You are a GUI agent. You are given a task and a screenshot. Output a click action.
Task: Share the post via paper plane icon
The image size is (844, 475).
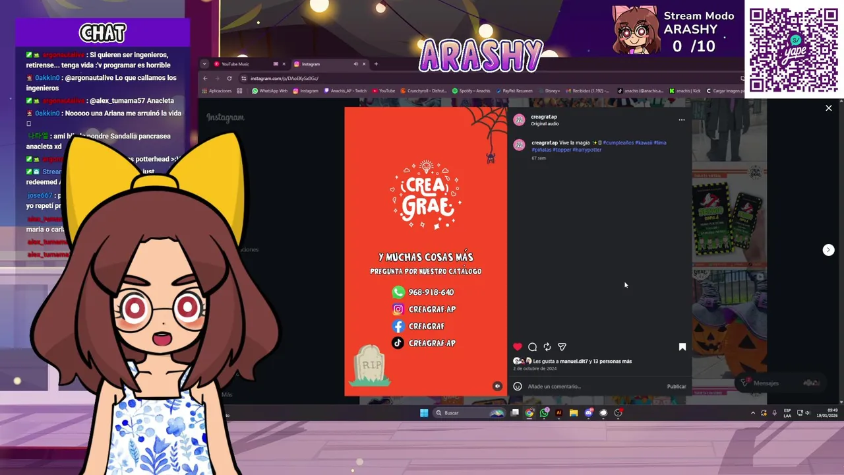tap(562, 347)
